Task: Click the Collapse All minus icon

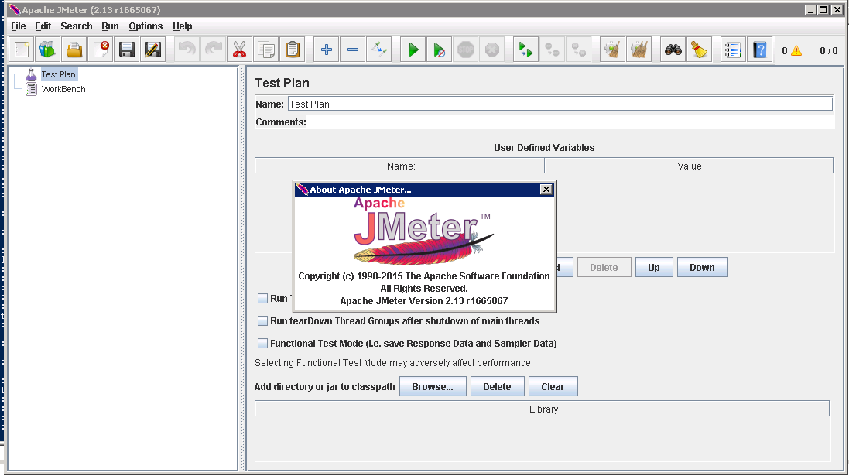Action: pyautogui.click(x=353, y=50)
